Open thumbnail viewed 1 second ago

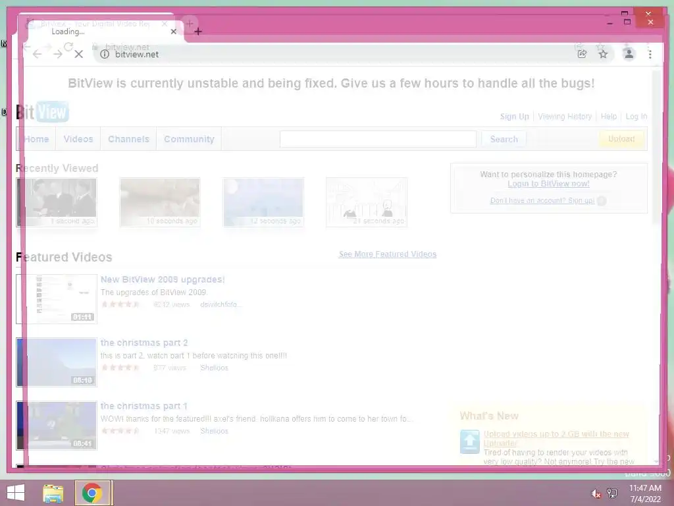click(57, 202)
